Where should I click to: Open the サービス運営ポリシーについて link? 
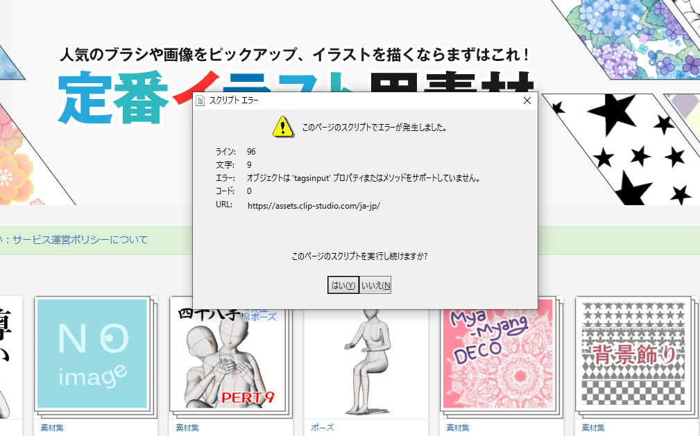click(80, 240)
